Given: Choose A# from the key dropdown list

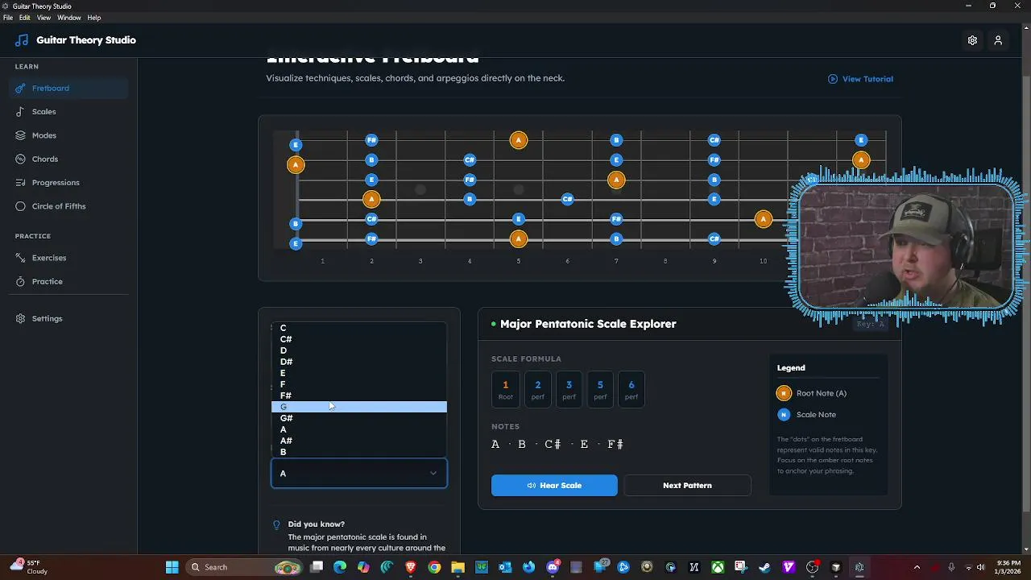Looking at the screenshot, I should tap(359, 441).
